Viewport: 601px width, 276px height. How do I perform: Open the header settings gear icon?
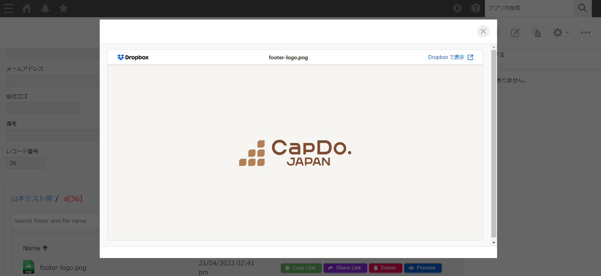457,8
